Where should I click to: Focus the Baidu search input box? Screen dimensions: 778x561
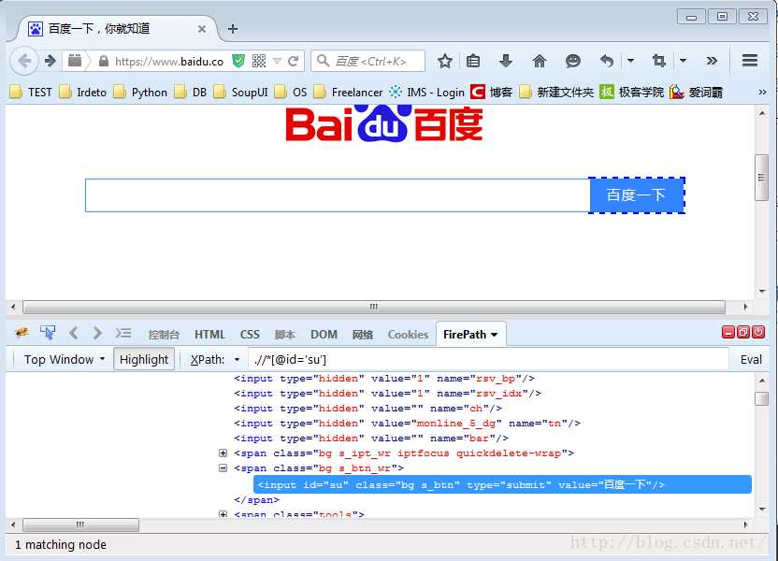[x=338, y=195]
